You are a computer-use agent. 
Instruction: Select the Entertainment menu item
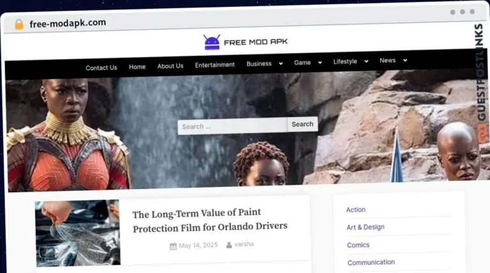point(214,65)
